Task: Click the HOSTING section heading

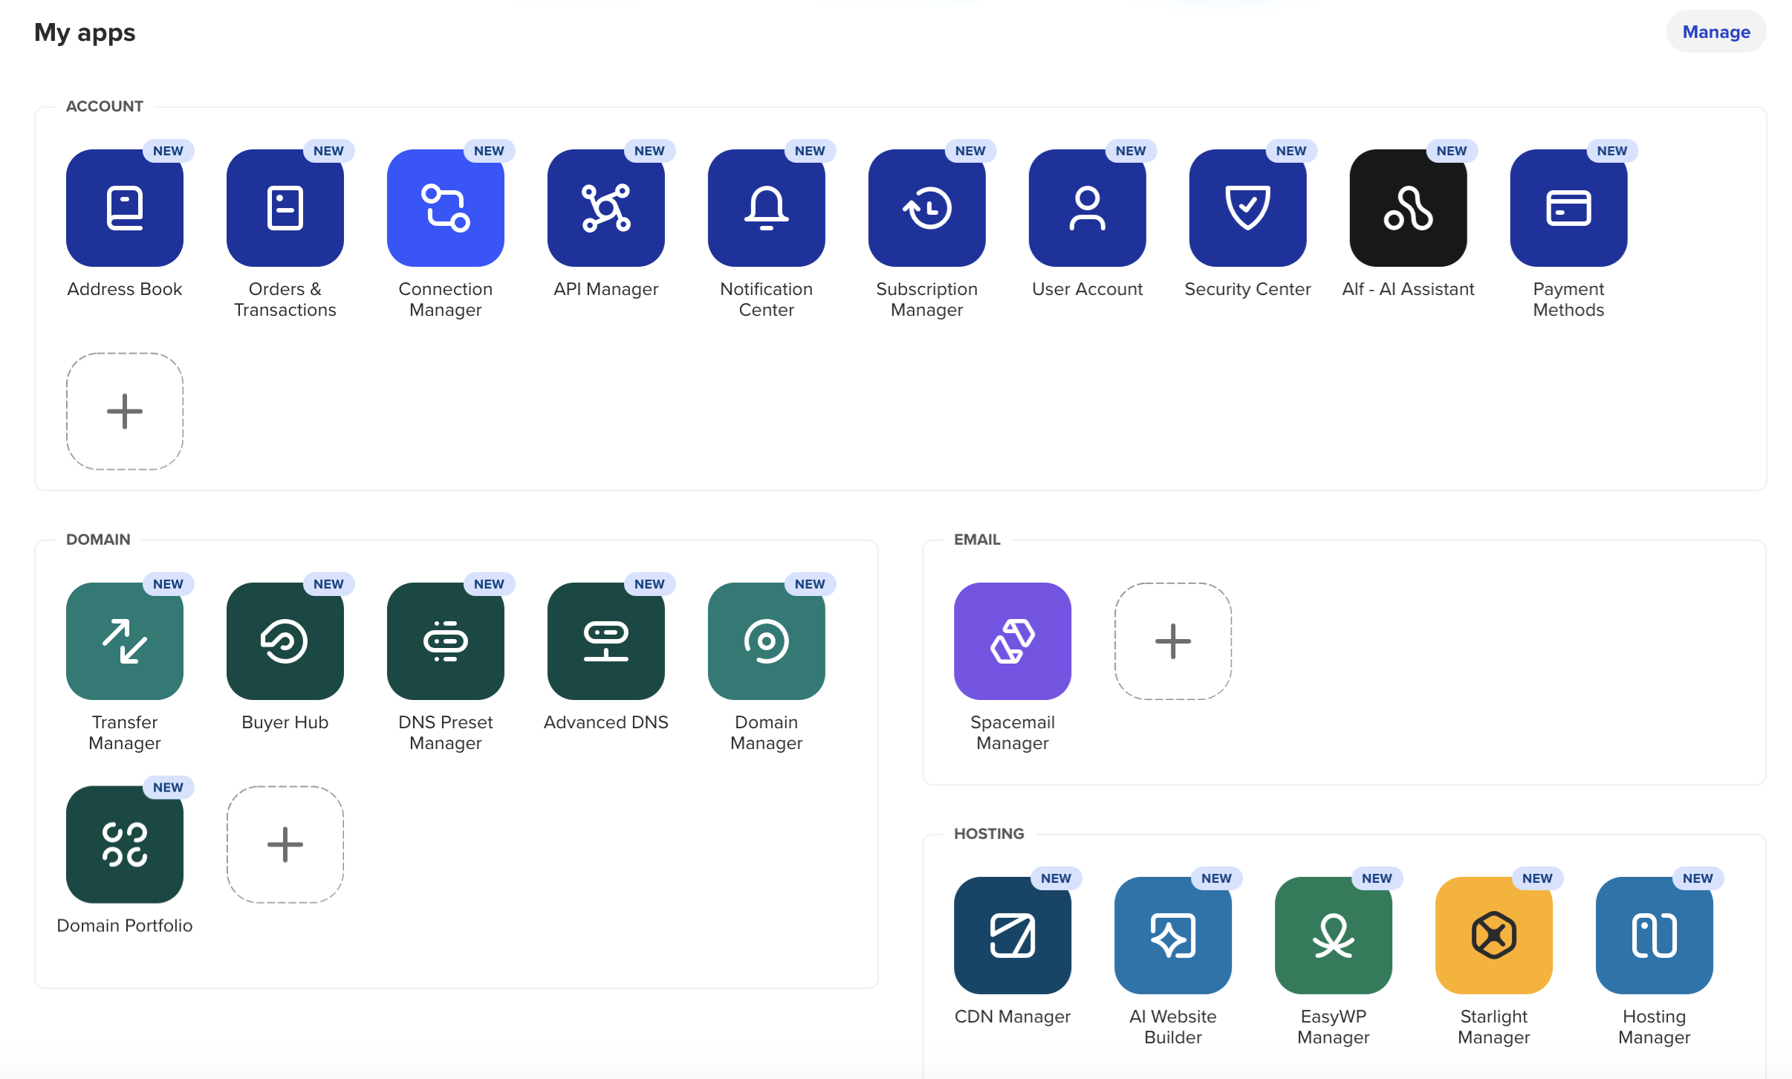Action: (x=989, y=834)
